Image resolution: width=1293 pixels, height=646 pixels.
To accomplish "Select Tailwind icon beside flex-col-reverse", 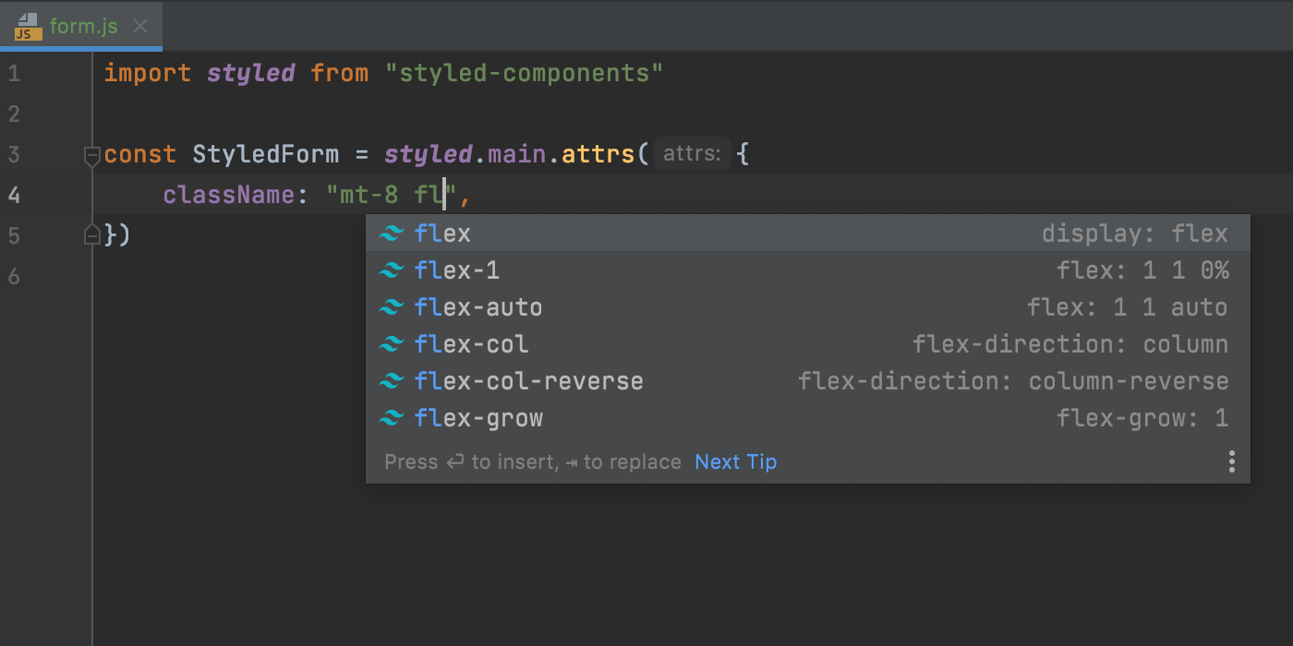I will [x=392, y=381].
